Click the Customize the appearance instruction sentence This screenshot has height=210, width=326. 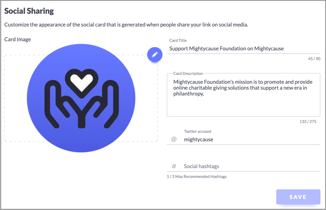[x=126, y=25]
